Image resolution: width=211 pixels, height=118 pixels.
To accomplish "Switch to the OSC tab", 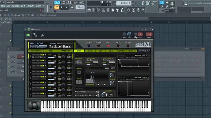I will (90, 51).
